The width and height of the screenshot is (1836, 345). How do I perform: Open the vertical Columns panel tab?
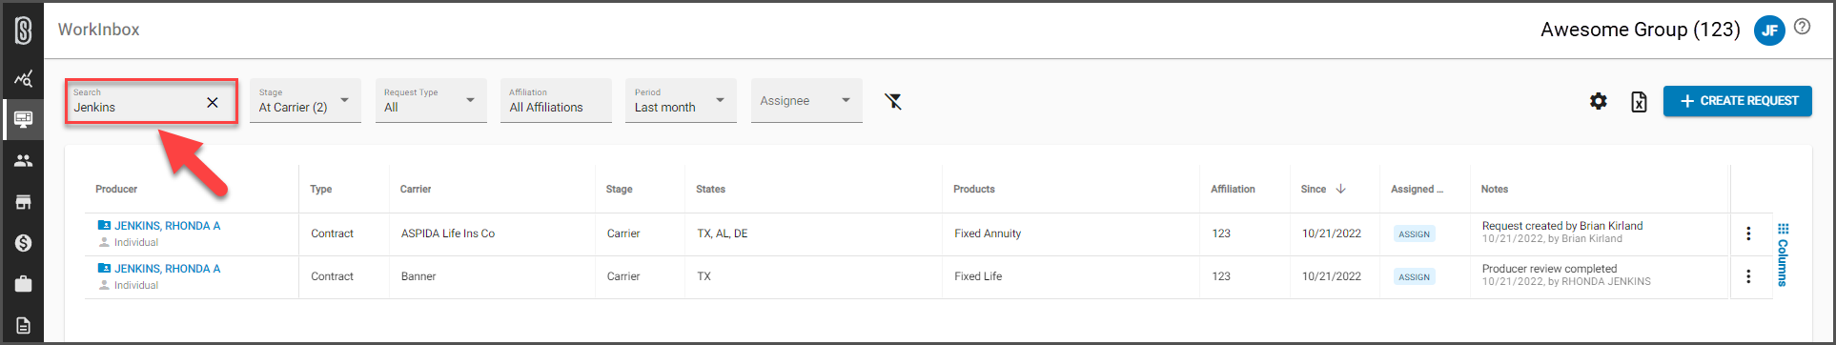1783,254
